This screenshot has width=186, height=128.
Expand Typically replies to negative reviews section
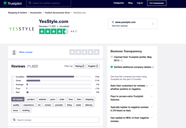152,107
